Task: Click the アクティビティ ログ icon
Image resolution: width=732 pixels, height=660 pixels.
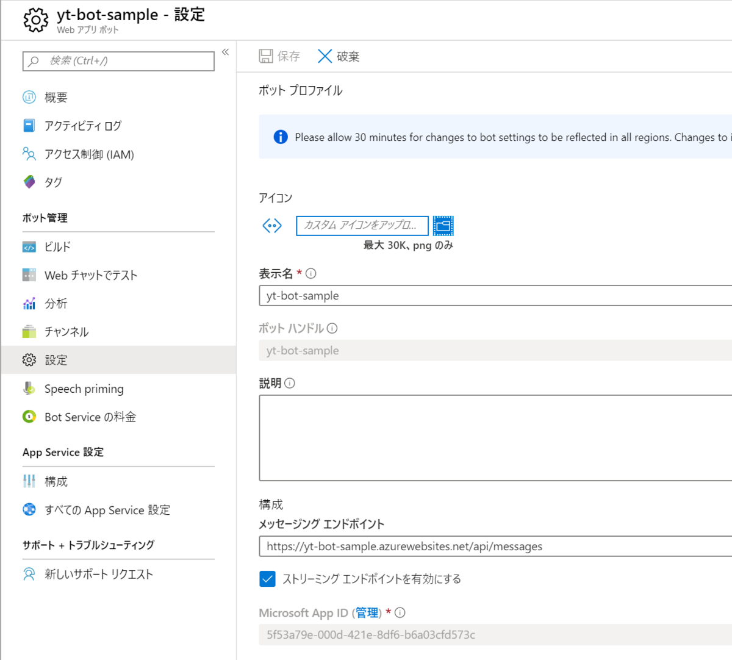Action: click(x=29, y=126)
